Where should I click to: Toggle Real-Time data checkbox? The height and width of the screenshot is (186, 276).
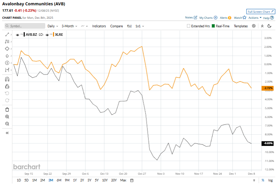point(213,26)
